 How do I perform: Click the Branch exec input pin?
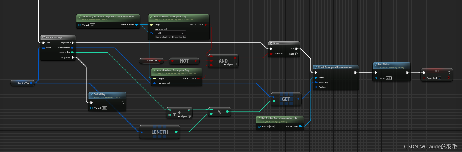[x=271, y=49]
